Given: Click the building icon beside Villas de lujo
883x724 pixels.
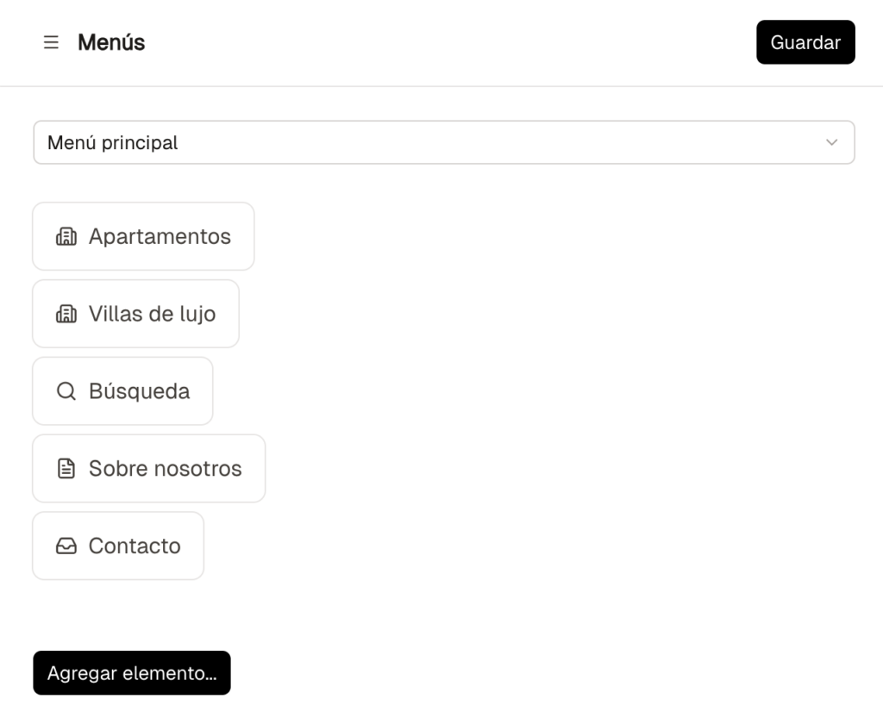Looking at the screenshot, I should coord(66,315).
